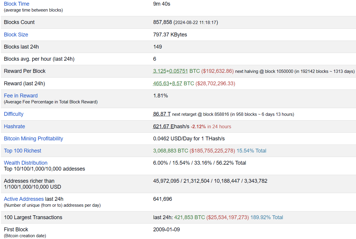Click the 45,972,095 / 21,312,504 / 10,188,447 / 3,343,782 addresses counts
The image size is (356, 239).
(210, 181)
